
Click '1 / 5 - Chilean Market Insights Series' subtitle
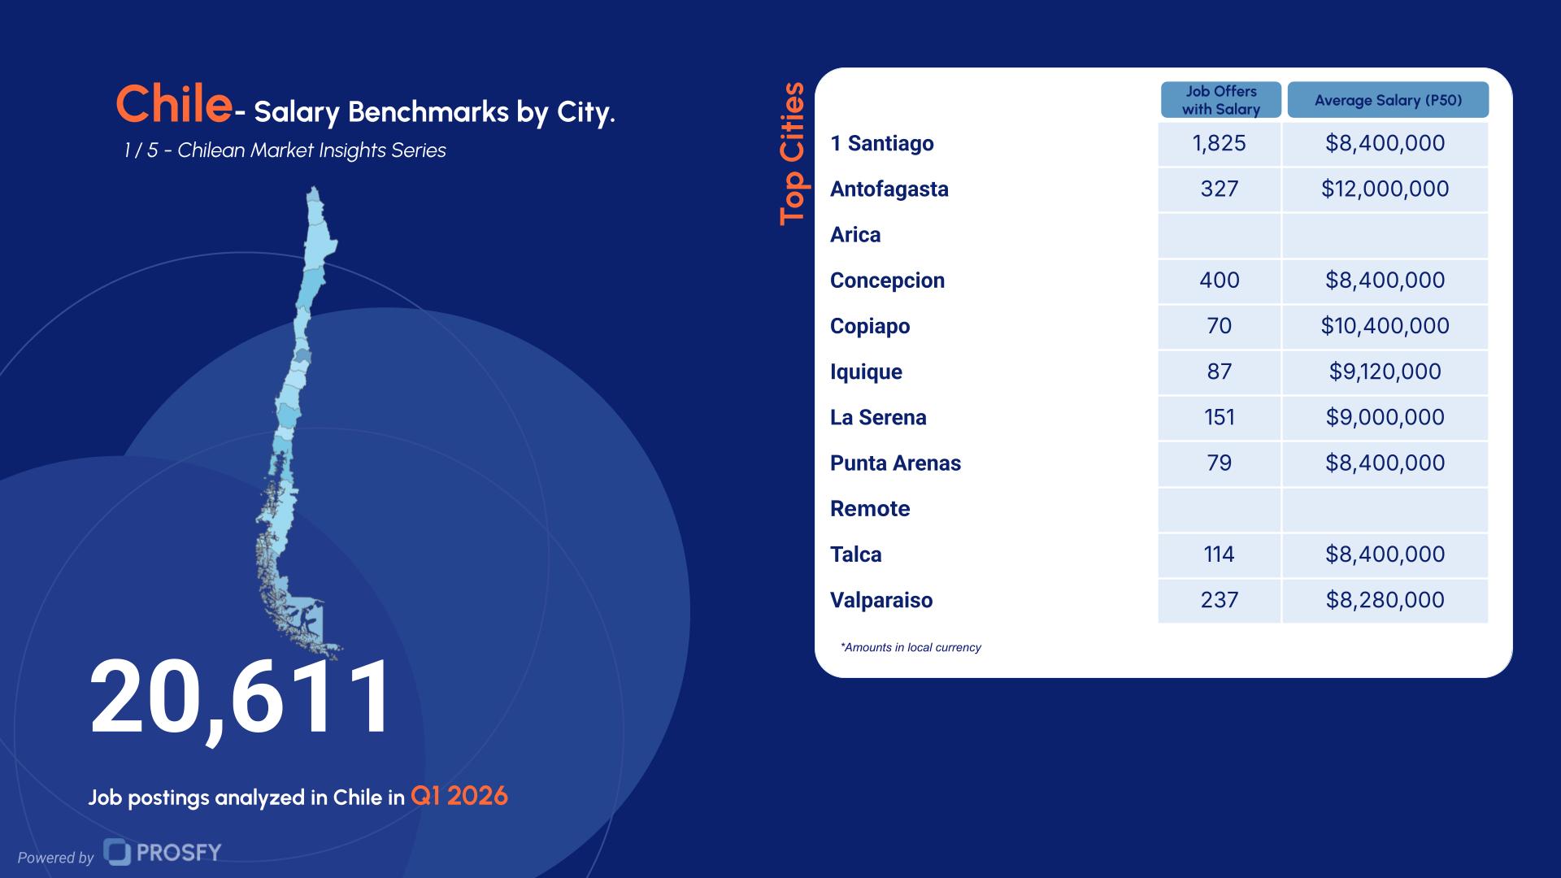point(285,150)
